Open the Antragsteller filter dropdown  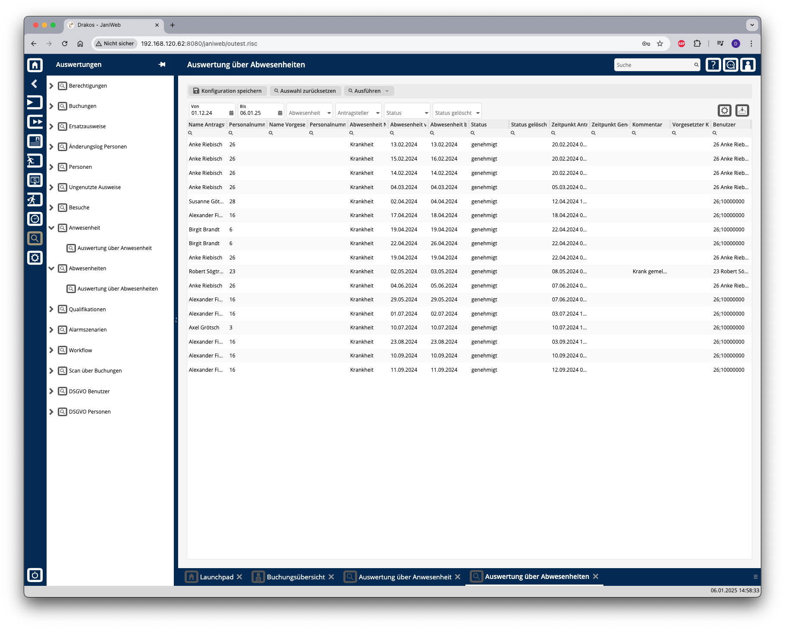click(358, 111)
